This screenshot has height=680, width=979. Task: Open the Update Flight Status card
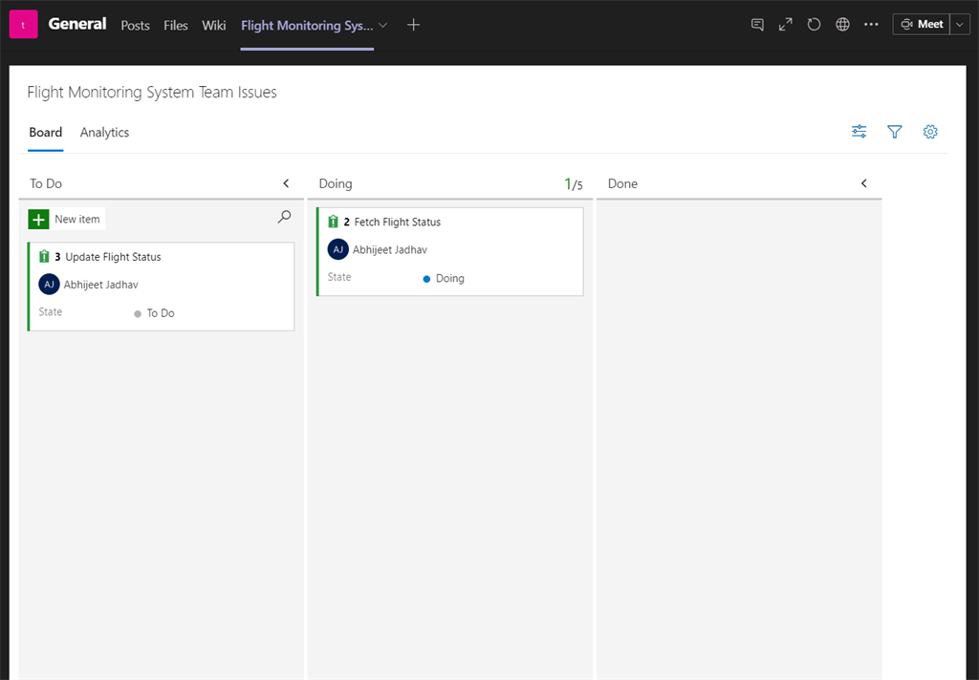113,257
